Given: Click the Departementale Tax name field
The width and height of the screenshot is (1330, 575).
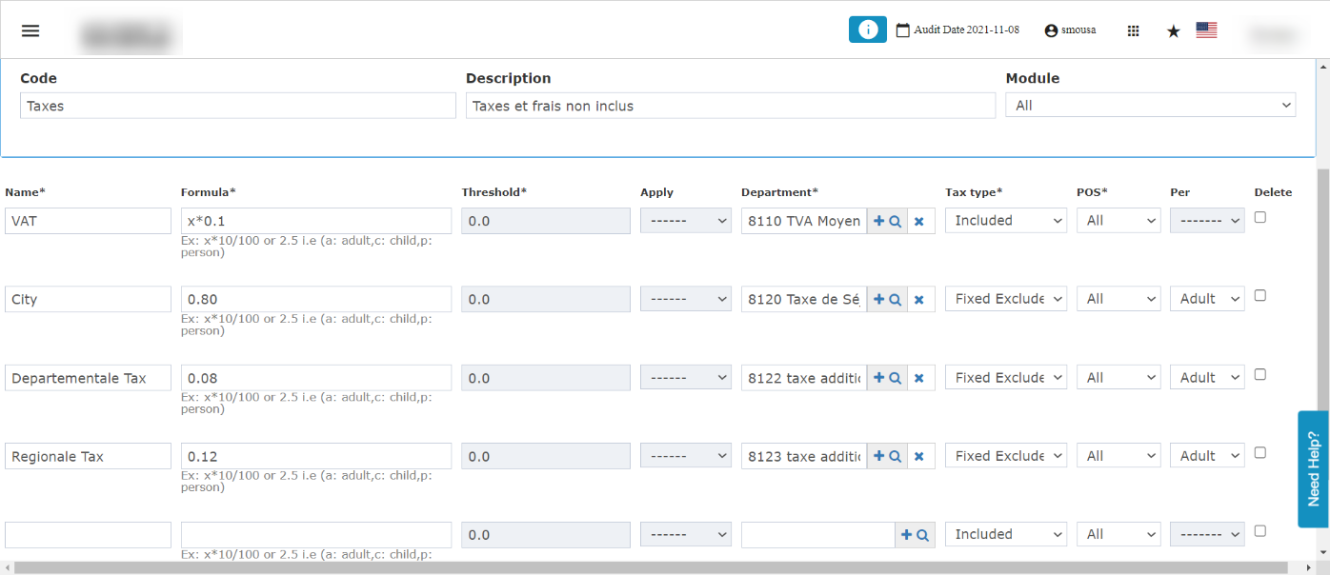Looking at the screenshot, I should pos(88,378).
